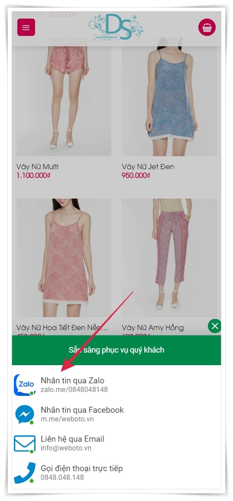This screenshot has width=233, height=501.
Task: Click info@weboto.vn email address
Action: 65,448
